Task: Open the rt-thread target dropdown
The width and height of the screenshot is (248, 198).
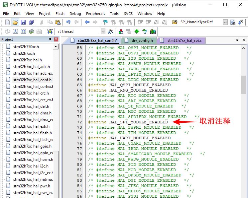Action: (103, 32)
